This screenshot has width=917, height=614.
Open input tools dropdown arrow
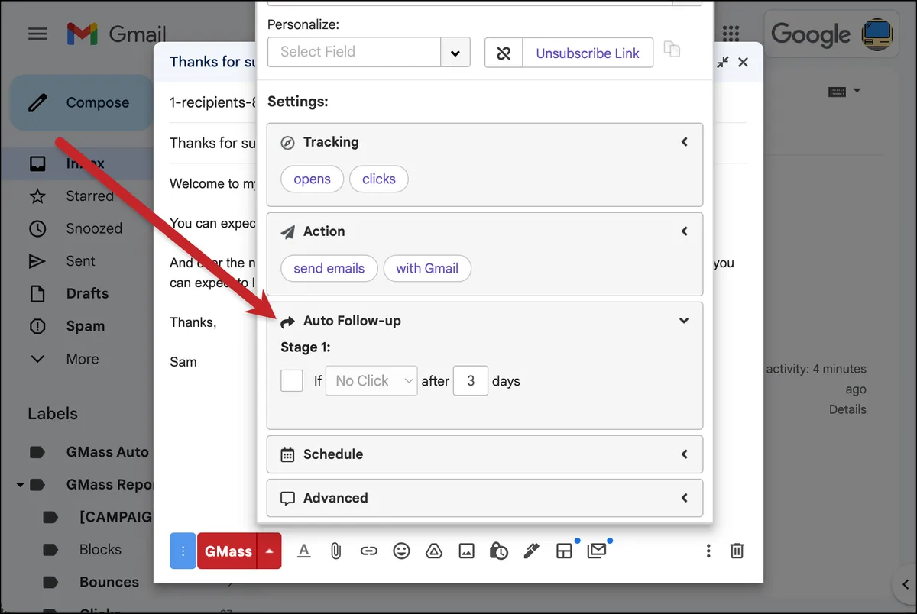tap(857, 91)
